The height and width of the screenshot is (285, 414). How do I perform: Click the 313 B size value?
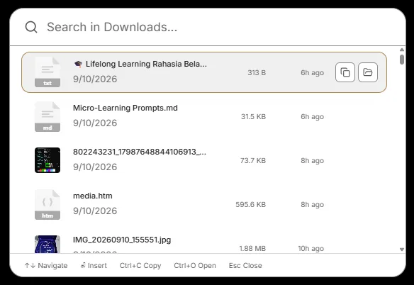tap(257, 72)
